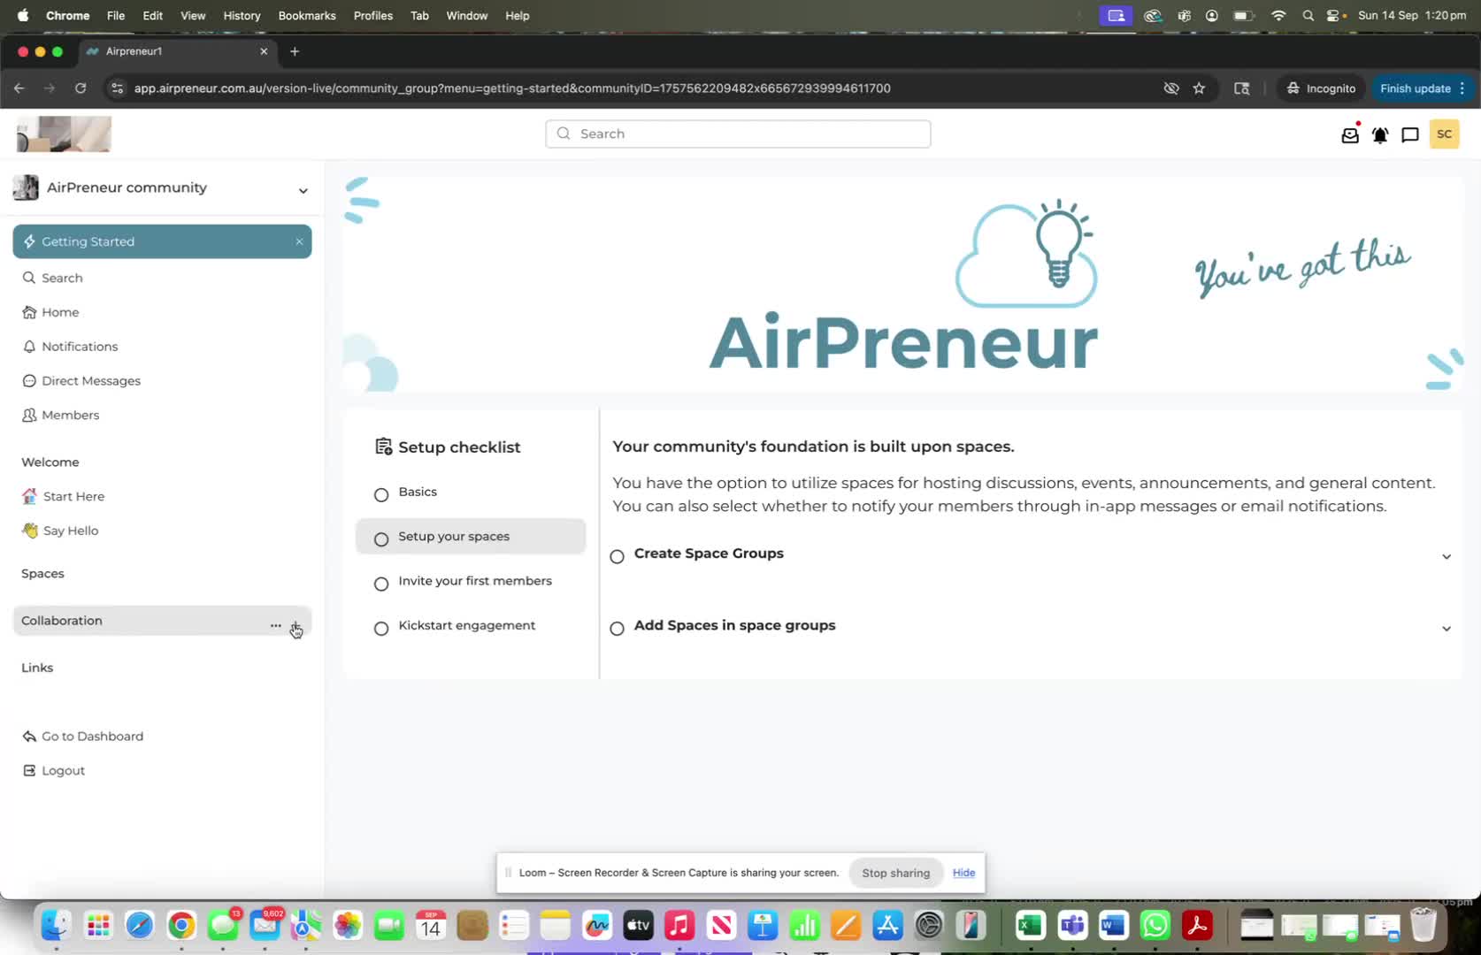Open WhatsApp from the Dock
The height and width of the screenshot is (955, 1481).
[1155, 926]
